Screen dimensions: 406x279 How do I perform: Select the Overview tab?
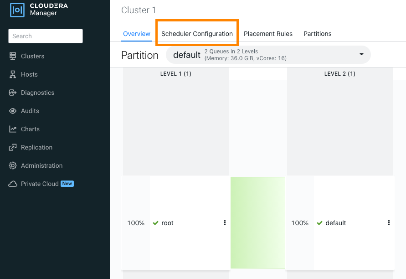[137, 34]
